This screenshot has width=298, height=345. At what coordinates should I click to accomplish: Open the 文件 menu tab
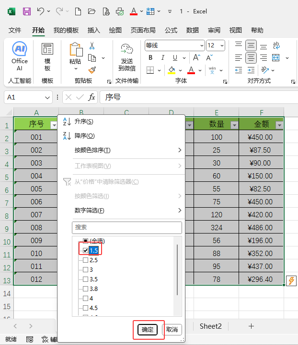pyautogui.click(x=15, y=30)
